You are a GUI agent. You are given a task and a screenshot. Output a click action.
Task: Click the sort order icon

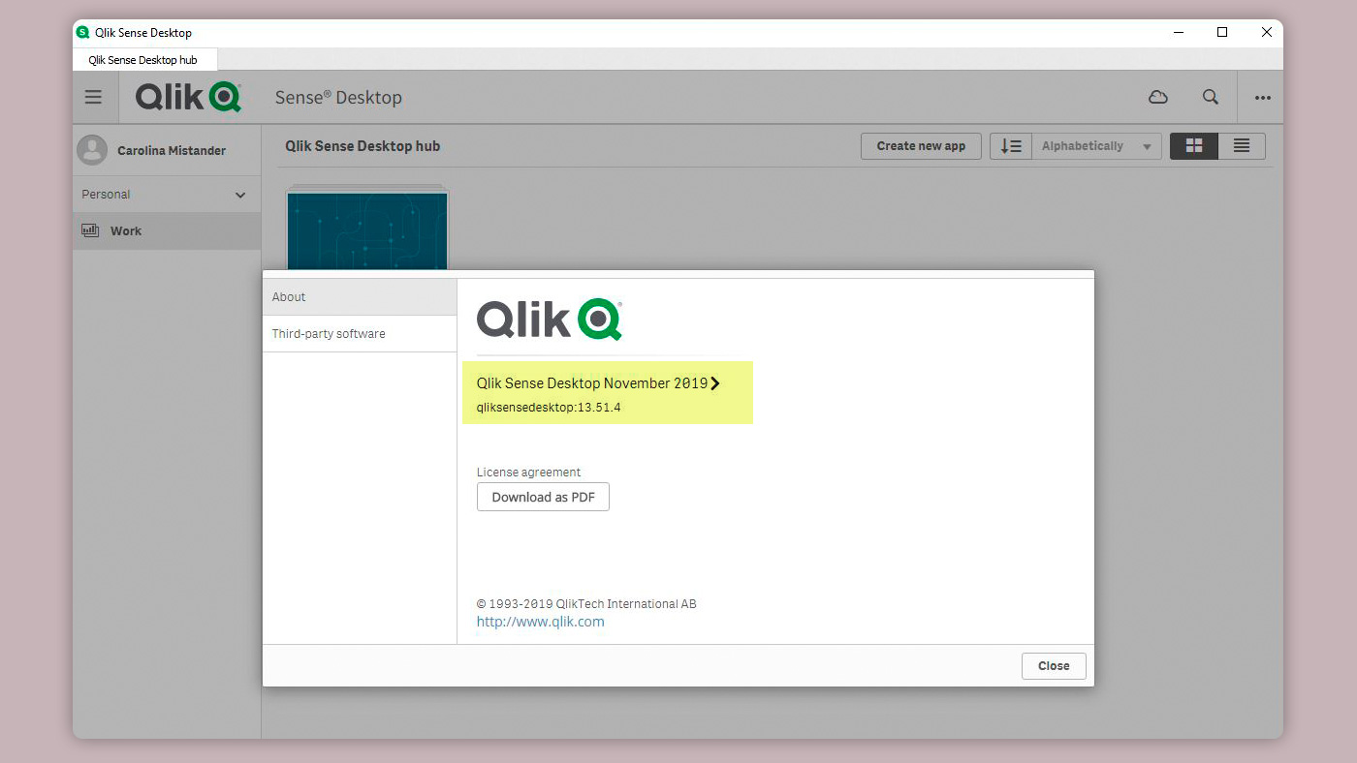point(1011,146)
